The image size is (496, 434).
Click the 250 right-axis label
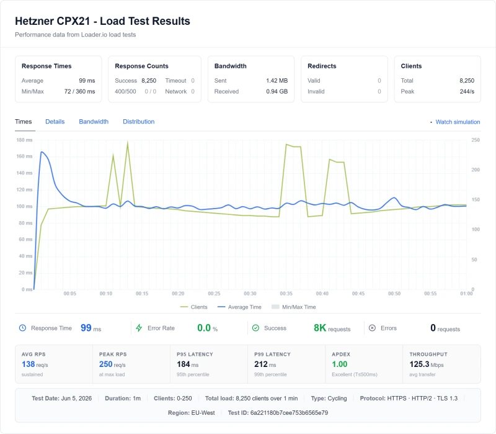[x=476, y=140]
